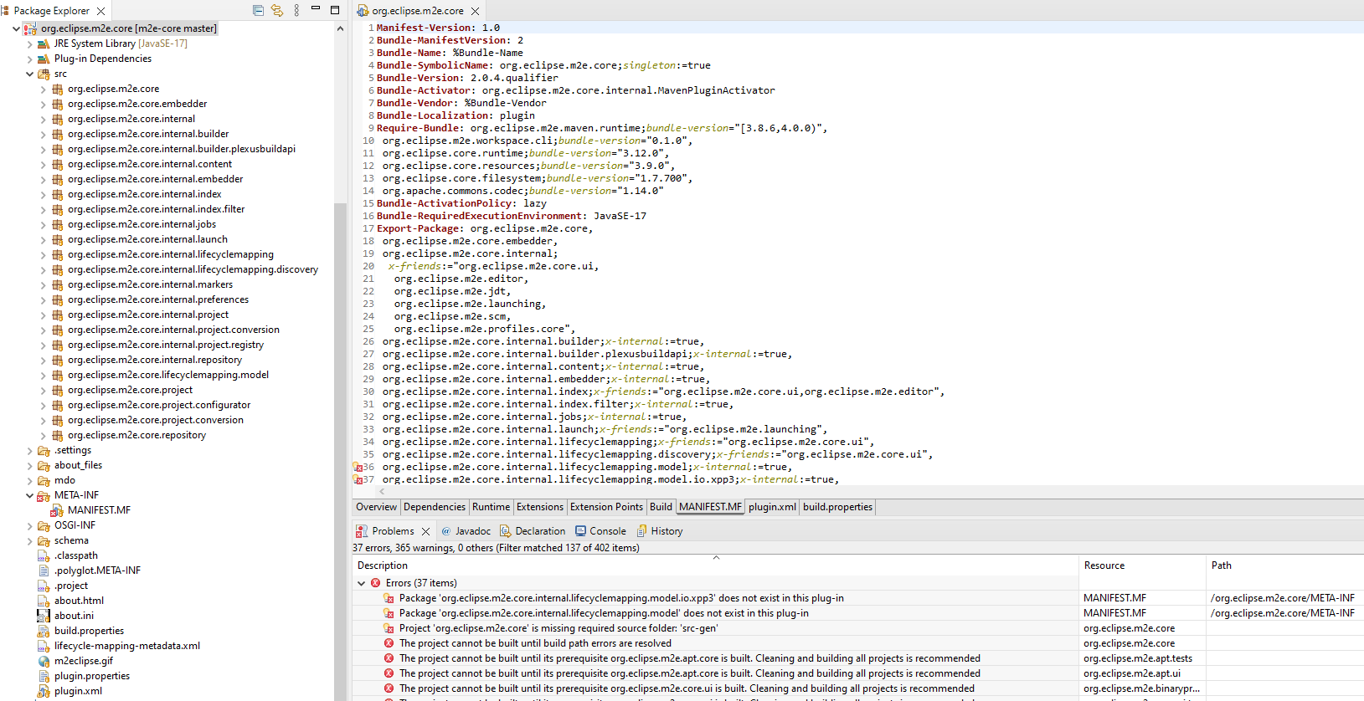
Task: Sort problems by Description column header
Action: click(716, 565)
